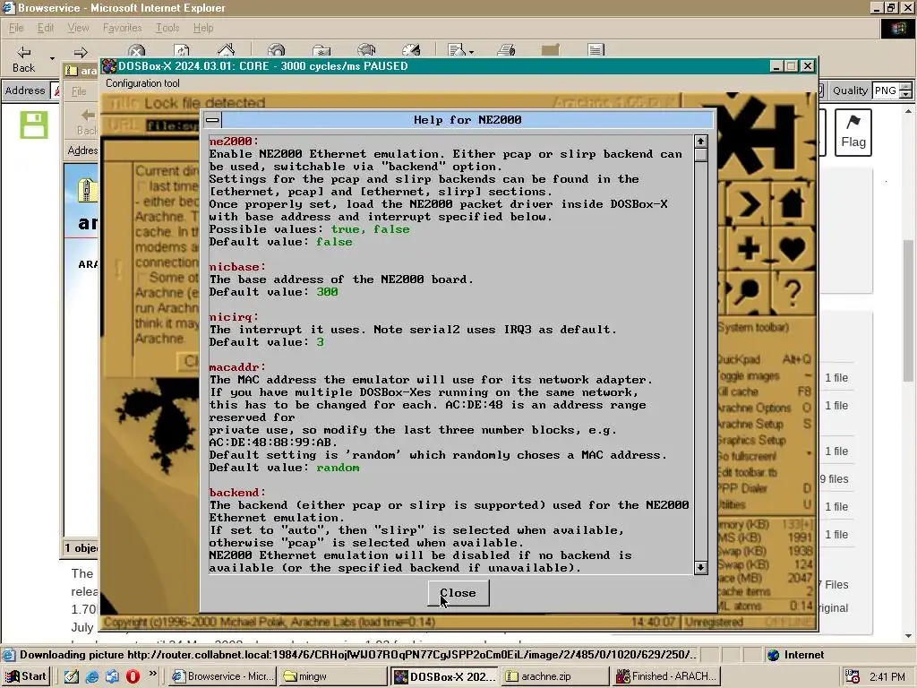Open Edit menu in Internet Explorer
This screenshot has height=688, width=917.
coord(45,28)
